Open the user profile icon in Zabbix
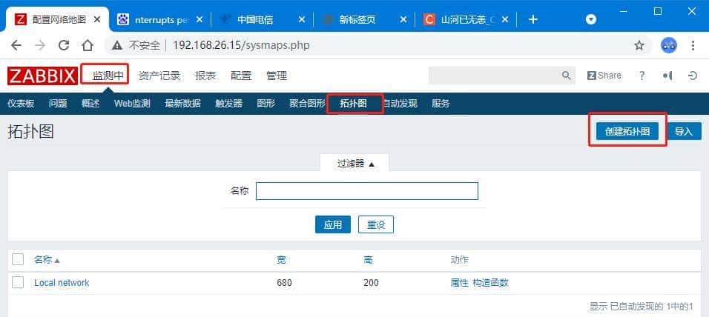Screen dimensions: 709x317 (x=667, y=76)
